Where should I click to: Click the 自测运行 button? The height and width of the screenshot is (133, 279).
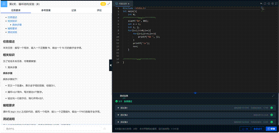(x=258, y=129)
